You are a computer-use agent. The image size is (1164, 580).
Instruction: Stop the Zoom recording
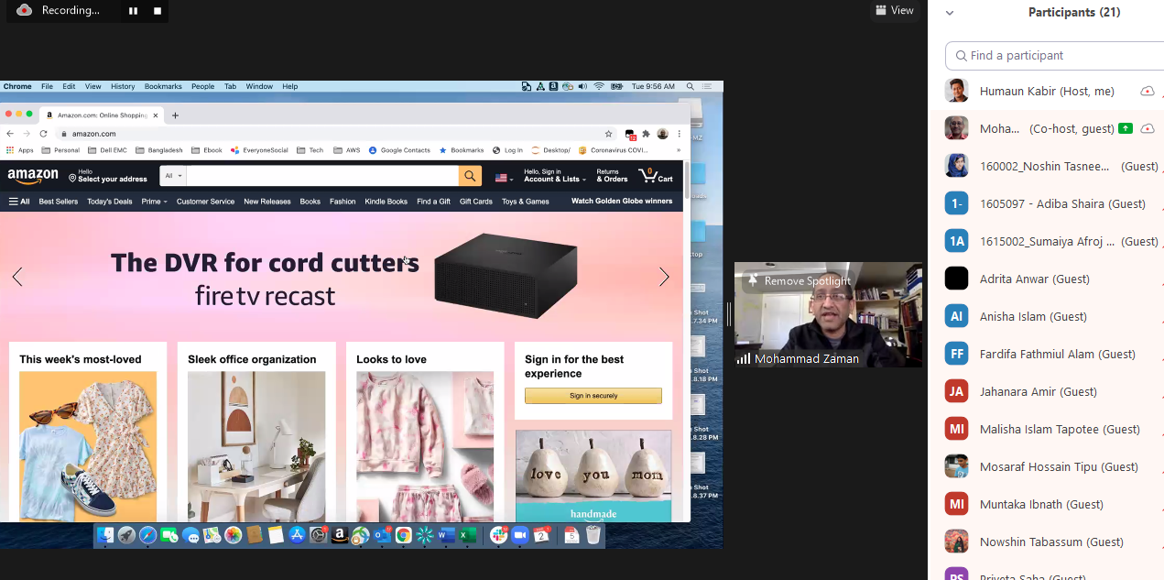[x=158, y=11]
